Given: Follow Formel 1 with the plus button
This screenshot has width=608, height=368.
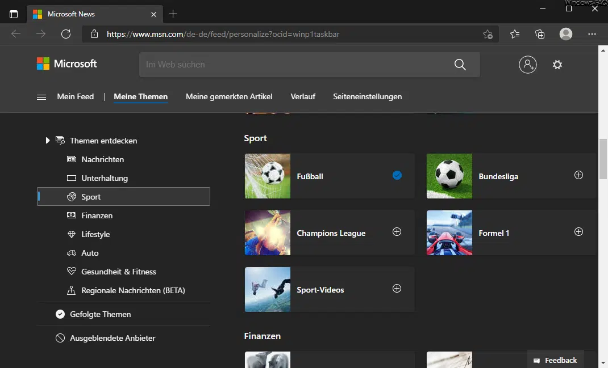Looking at the screenshot, I should 578,231.
